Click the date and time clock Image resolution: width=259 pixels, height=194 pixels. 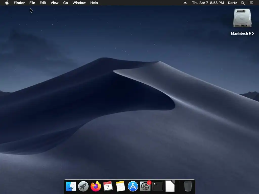click(208, 3)
